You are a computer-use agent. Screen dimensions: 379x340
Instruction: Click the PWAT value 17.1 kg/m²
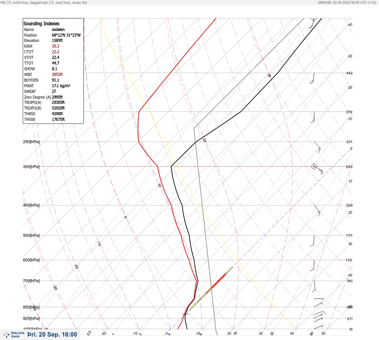61,86
